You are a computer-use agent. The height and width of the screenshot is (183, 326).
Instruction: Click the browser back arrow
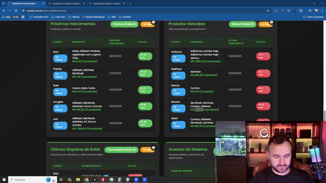coord(4,11)
